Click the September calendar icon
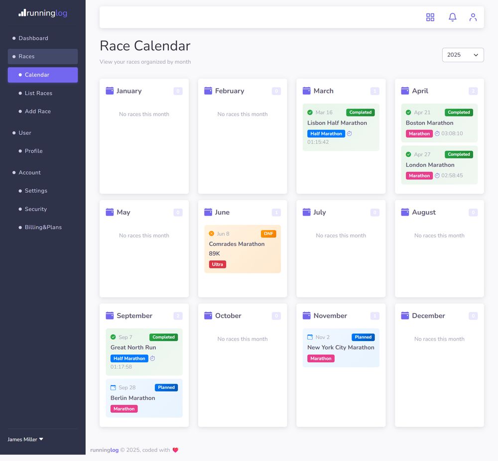The width and height of the screenshot is (498, 461). click(110, 316)
